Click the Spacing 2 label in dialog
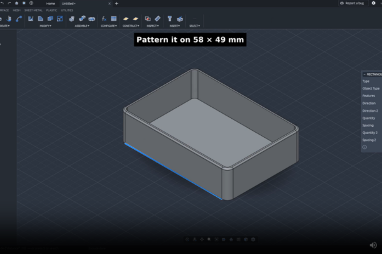 pos(369,140)
